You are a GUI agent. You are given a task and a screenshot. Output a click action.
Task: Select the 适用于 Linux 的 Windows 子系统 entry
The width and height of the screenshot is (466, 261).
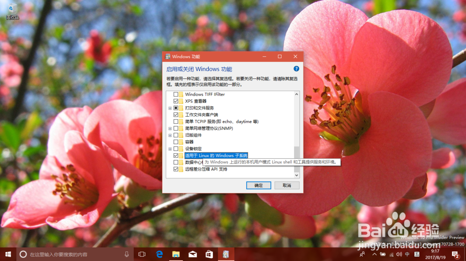[216, 156]
